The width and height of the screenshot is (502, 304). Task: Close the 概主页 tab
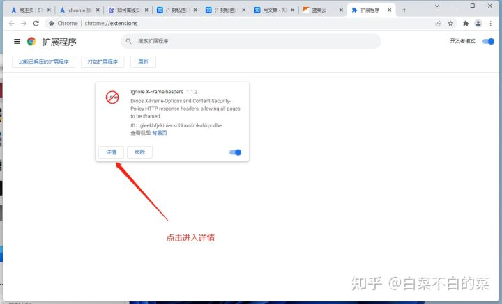49,10
